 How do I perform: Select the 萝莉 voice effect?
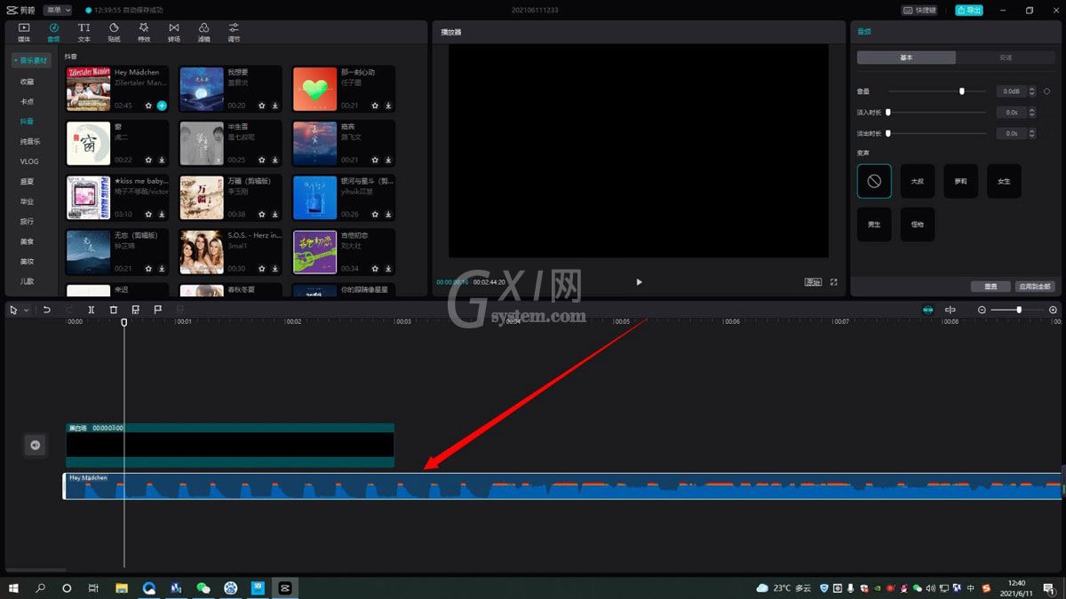(x=961, y=181)
